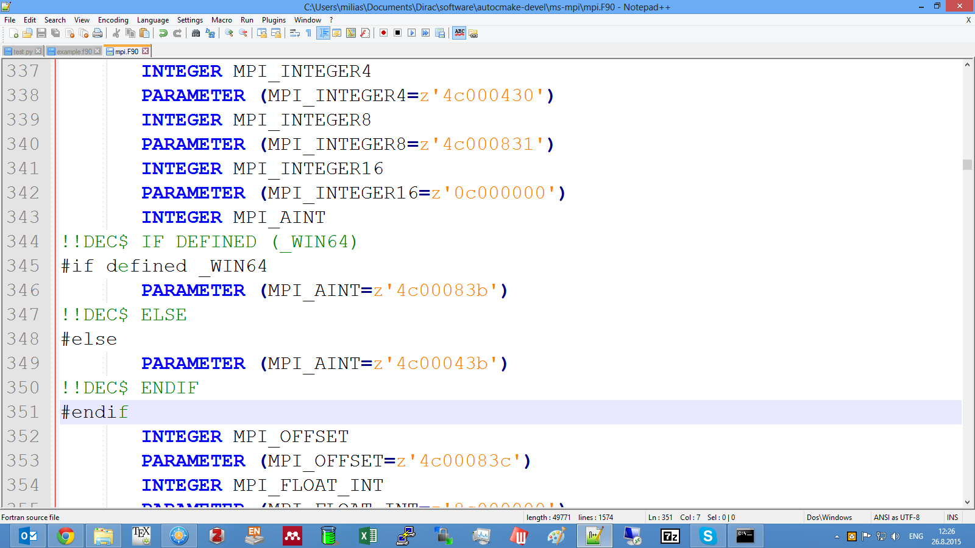Click the Dos\Windows line ending status
The width and height of the screenshot is (975, 548).
click(829, 518)
